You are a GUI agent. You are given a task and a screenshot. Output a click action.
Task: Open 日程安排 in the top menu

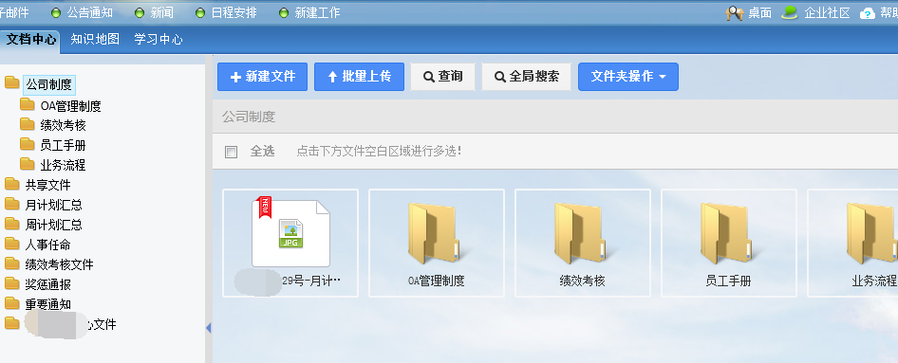coord(234,12)
